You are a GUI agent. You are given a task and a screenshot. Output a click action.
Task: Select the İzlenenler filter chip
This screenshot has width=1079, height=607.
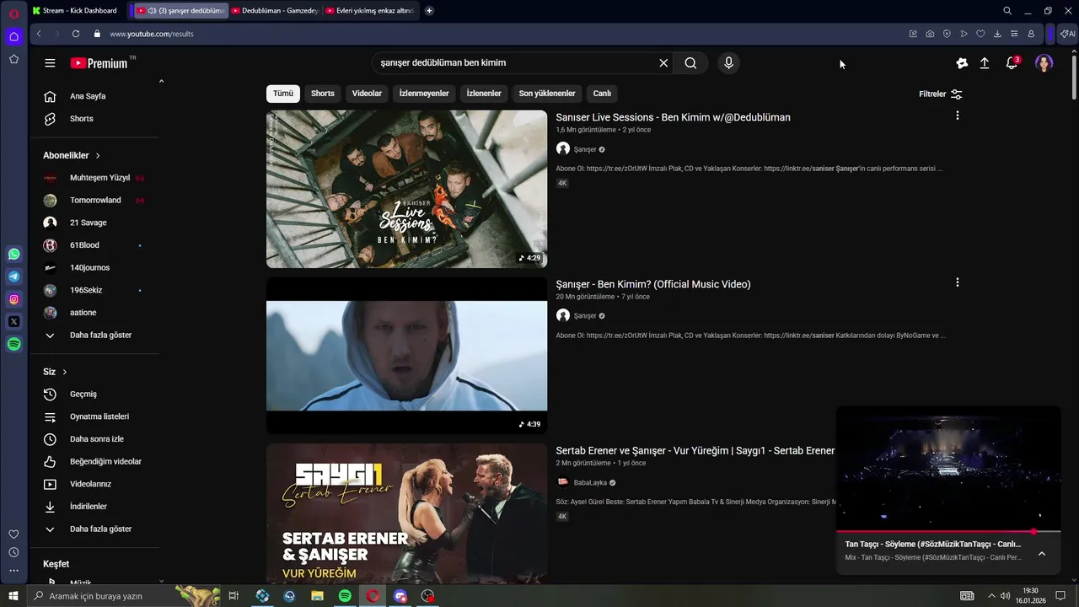(484, 94)
